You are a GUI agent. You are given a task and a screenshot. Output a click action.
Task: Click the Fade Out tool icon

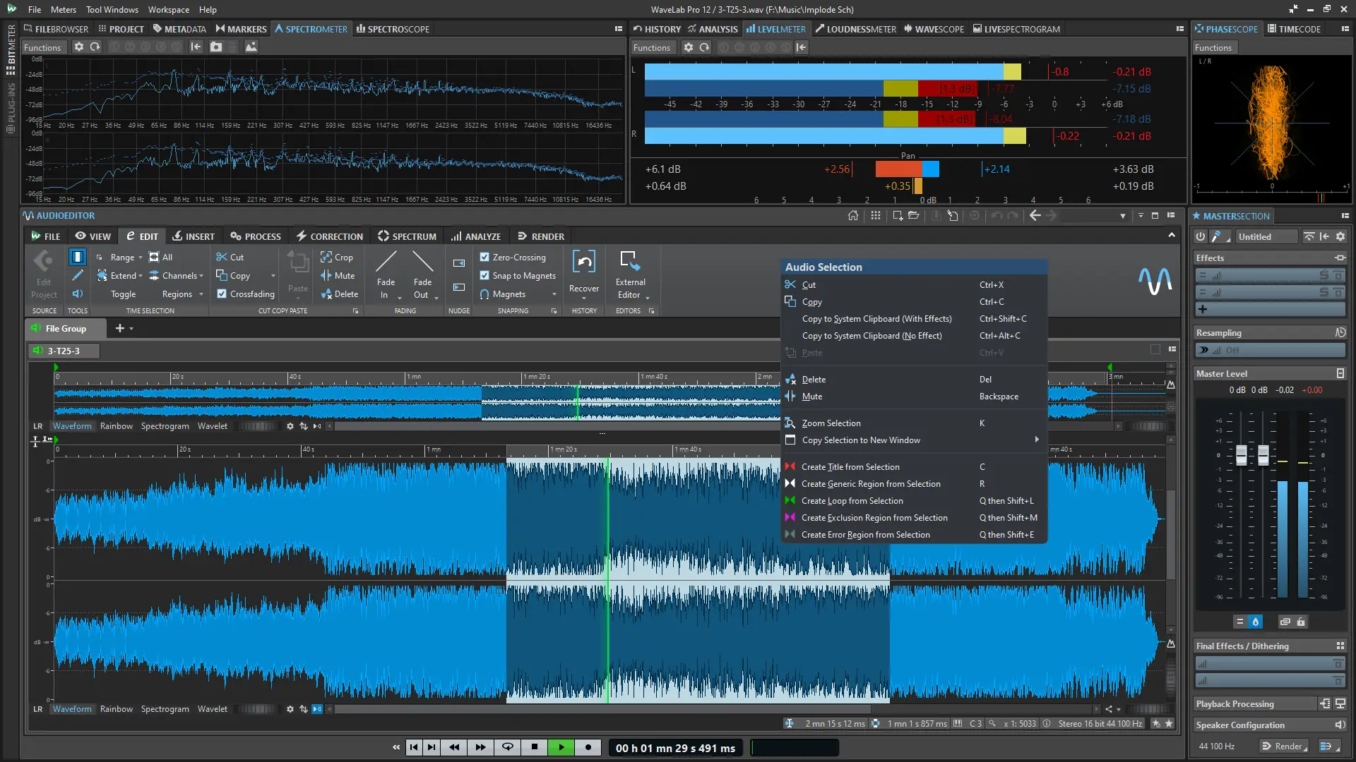tap(422, 262)
